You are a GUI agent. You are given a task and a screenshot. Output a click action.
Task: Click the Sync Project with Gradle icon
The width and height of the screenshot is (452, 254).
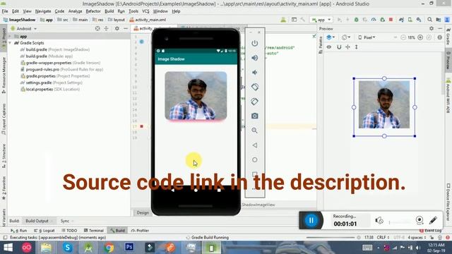(x=401, y=20)
